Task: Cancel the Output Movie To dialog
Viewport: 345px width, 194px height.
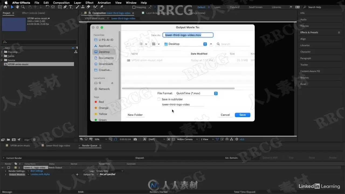Action: pos(225,115)
